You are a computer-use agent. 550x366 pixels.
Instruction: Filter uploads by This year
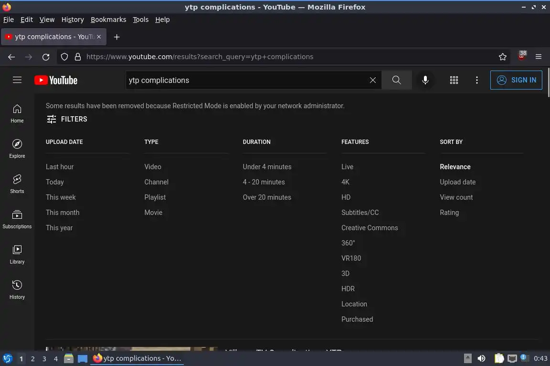(x=59, y=228)
